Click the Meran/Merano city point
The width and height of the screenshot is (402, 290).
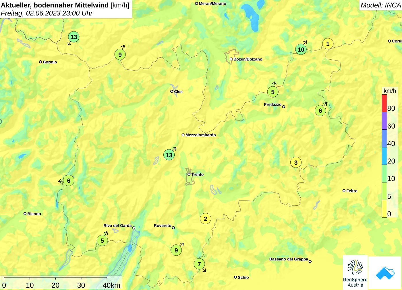pyautogui.click(x=197, y=3)
